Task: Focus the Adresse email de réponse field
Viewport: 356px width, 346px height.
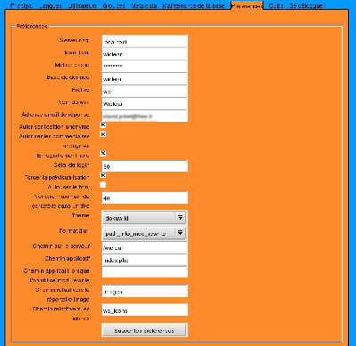Action: coord(144,116)
